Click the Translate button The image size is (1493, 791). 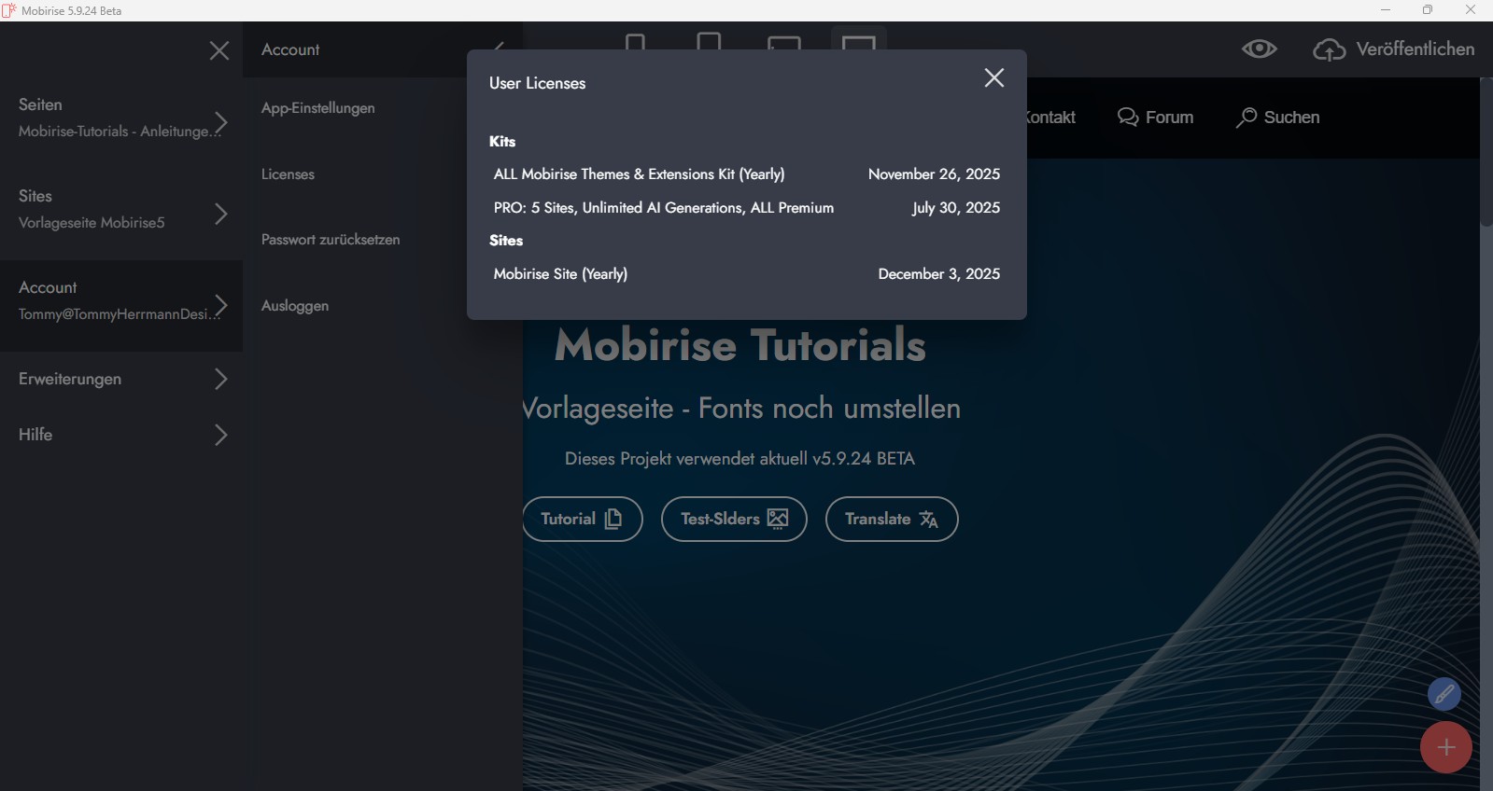891,520
